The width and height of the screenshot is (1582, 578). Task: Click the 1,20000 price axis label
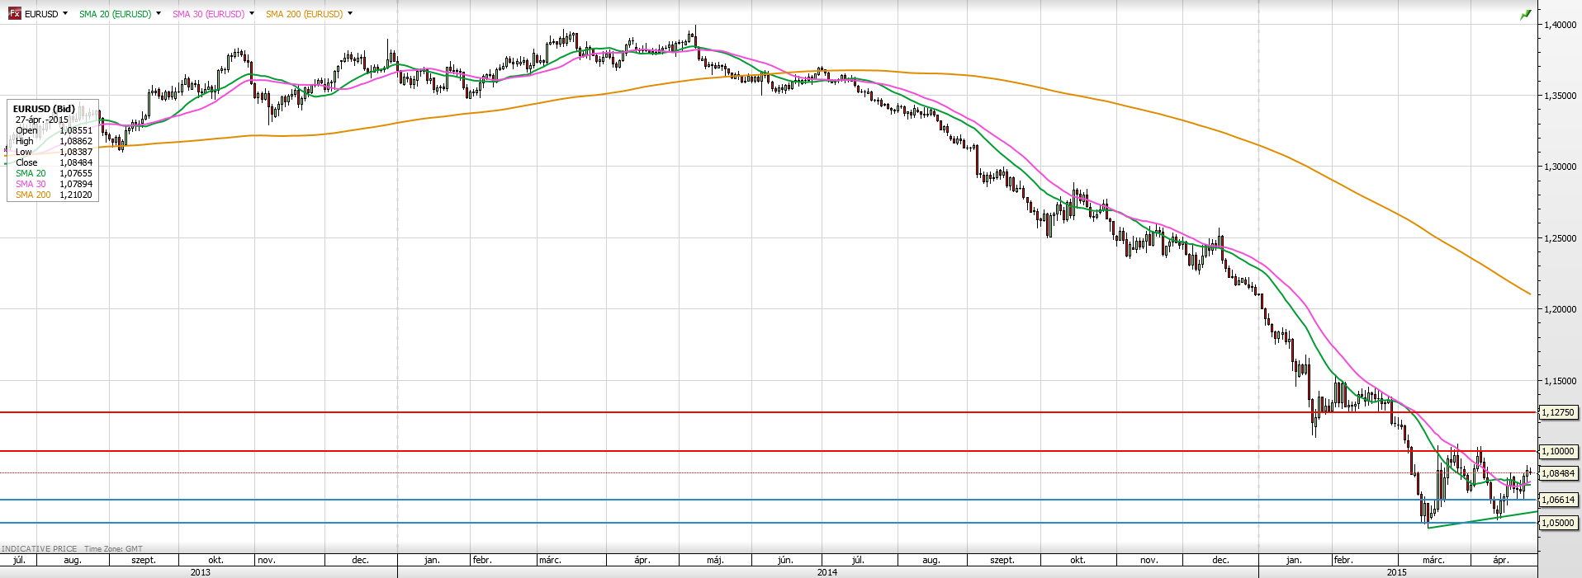pos(1560,309)
